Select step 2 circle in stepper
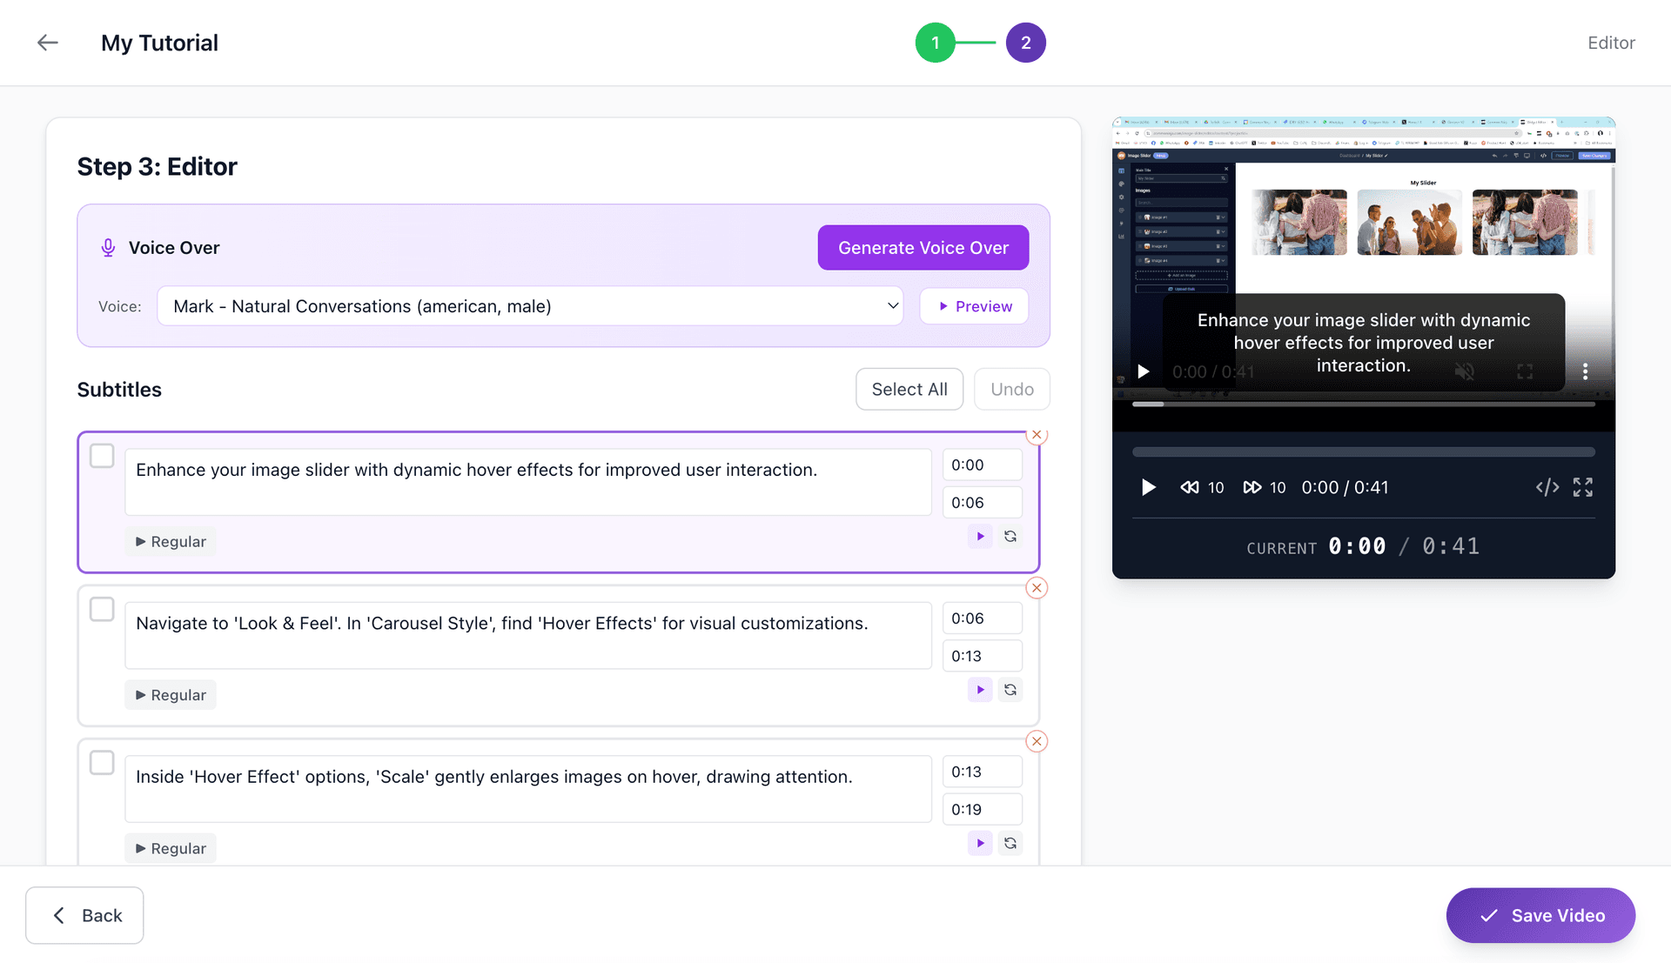 tap(1025, 43)
